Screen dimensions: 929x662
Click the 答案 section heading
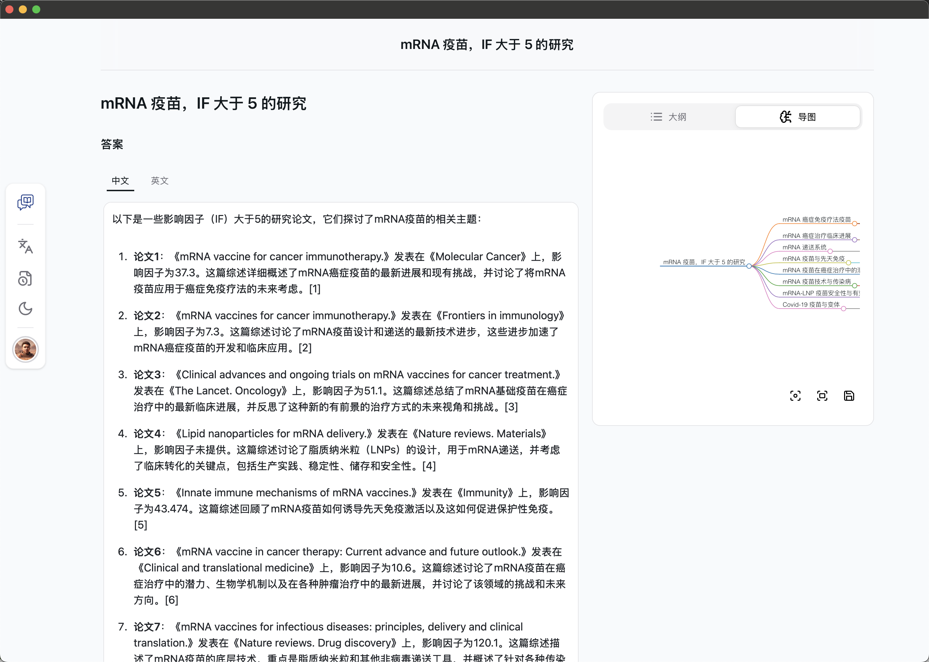pyautogui.click(x=112, y=144)
